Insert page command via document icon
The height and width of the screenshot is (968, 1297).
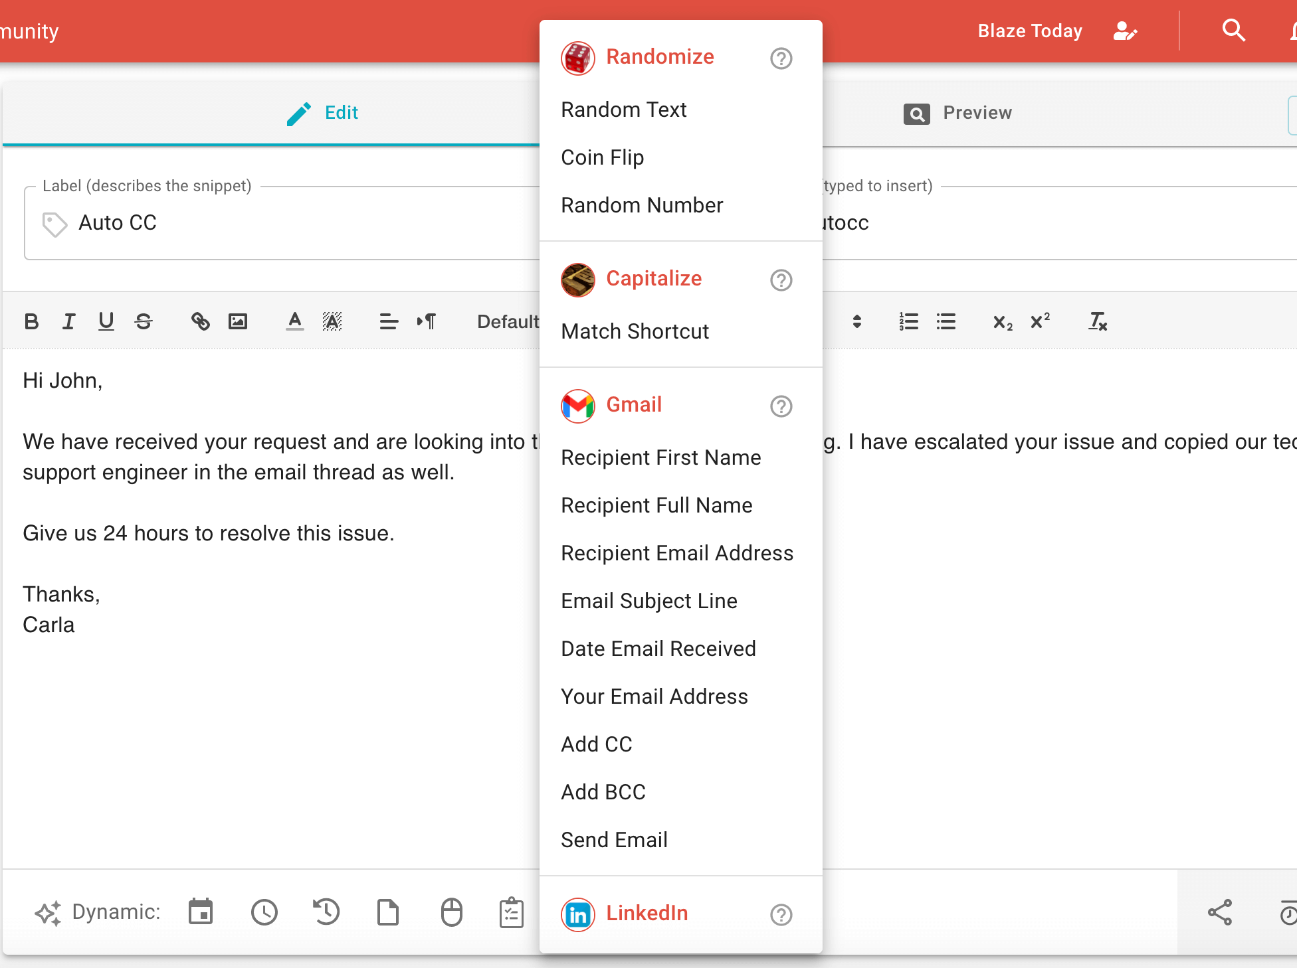pos(388,912)
